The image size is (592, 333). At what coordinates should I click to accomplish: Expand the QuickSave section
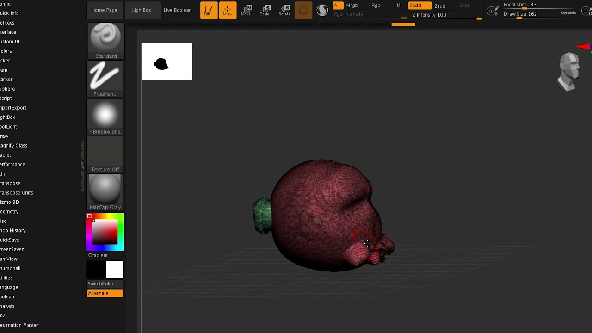click(10, 240)
